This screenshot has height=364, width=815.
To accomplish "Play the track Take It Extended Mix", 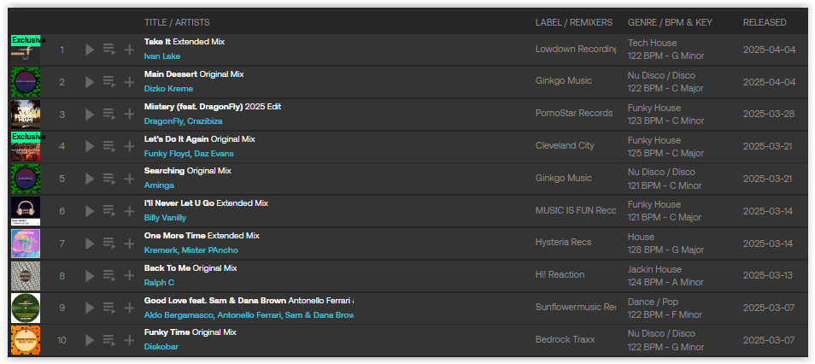I will click(90, 50).
